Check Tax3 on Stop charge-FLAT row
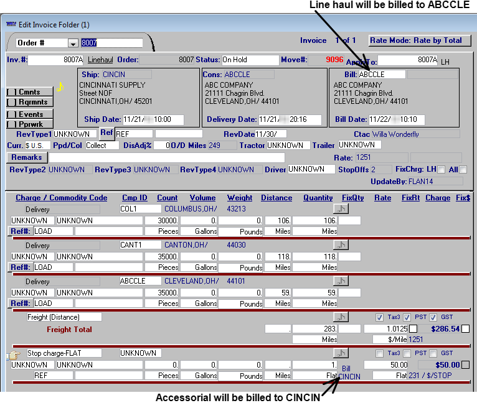 pyautogui.click(x=379, y=353)
